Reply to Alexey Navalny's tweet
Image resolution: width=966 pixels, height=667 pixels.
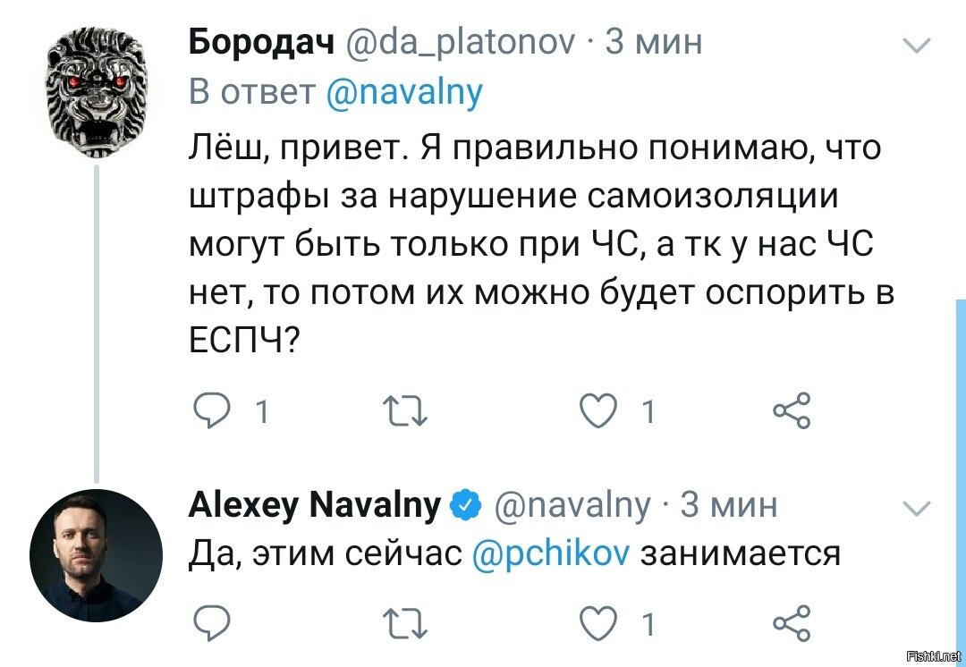pyautogui.click(x=211, y=623)
